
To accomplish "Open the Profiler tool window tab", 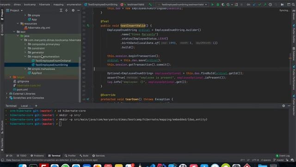I will (x=70, y=156).
